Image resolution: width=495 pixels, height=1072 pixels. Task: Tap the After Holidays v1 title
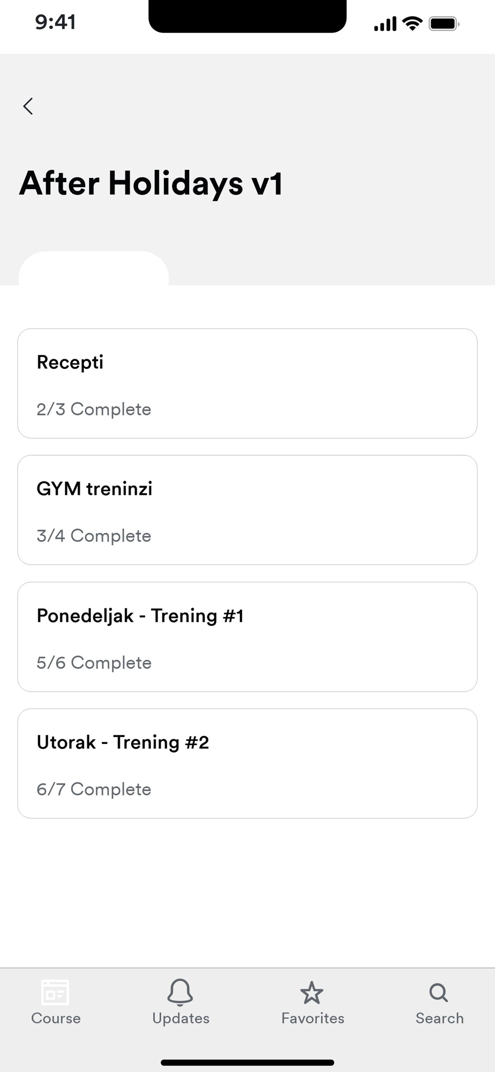tap(151, 183)
